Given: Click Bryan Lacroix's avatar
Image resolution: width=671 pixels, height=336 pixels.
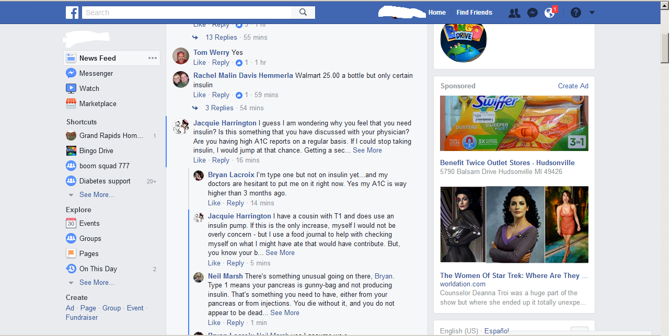Looking at the screenshot, I should [199, 176].
